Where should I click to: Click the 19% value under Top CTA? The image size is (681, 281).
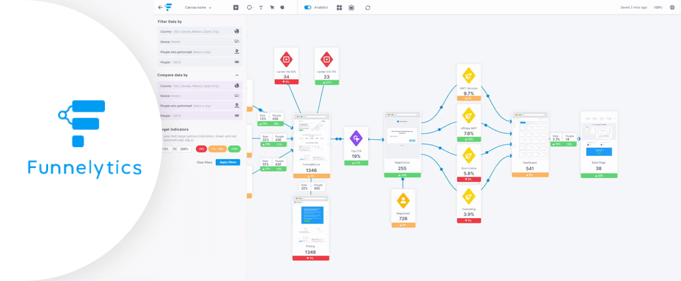pyautogui.click(x=356, y=156)
